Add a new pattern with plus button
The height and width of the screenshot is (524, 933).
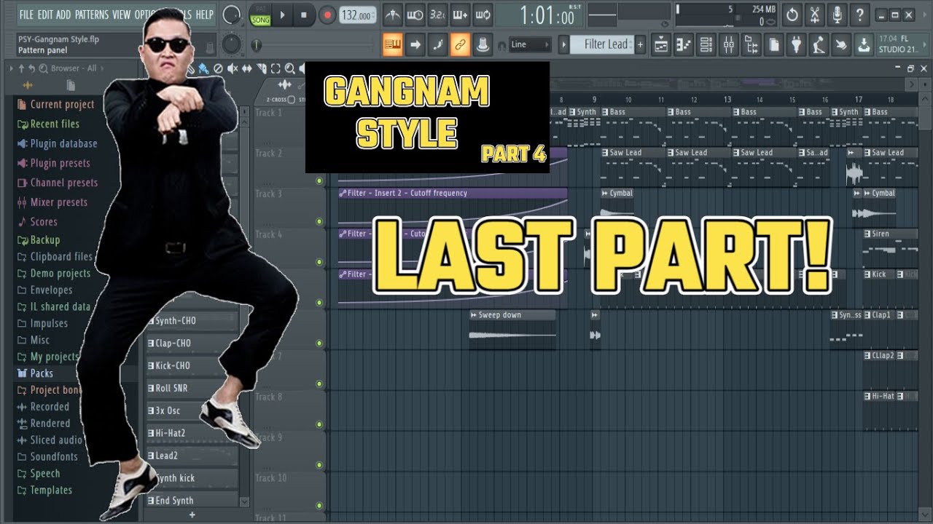point(640,45)
